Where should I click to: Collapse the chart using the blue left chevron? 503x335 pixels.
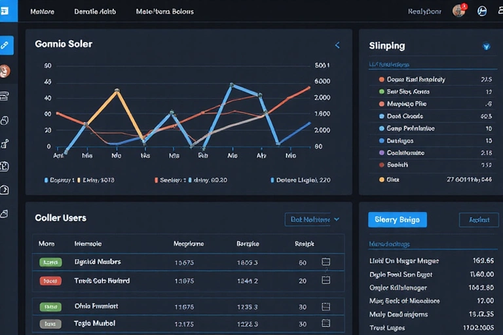(x=337, y=45)
